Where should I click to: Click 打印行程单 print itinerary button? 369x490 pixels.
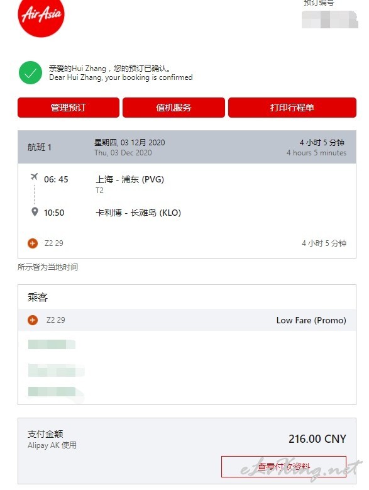click(292, 108)
